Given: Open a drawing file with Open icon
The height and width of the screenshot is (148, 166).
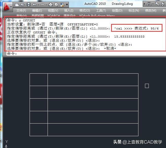Looking at the screenshot, I should (23, 5).
